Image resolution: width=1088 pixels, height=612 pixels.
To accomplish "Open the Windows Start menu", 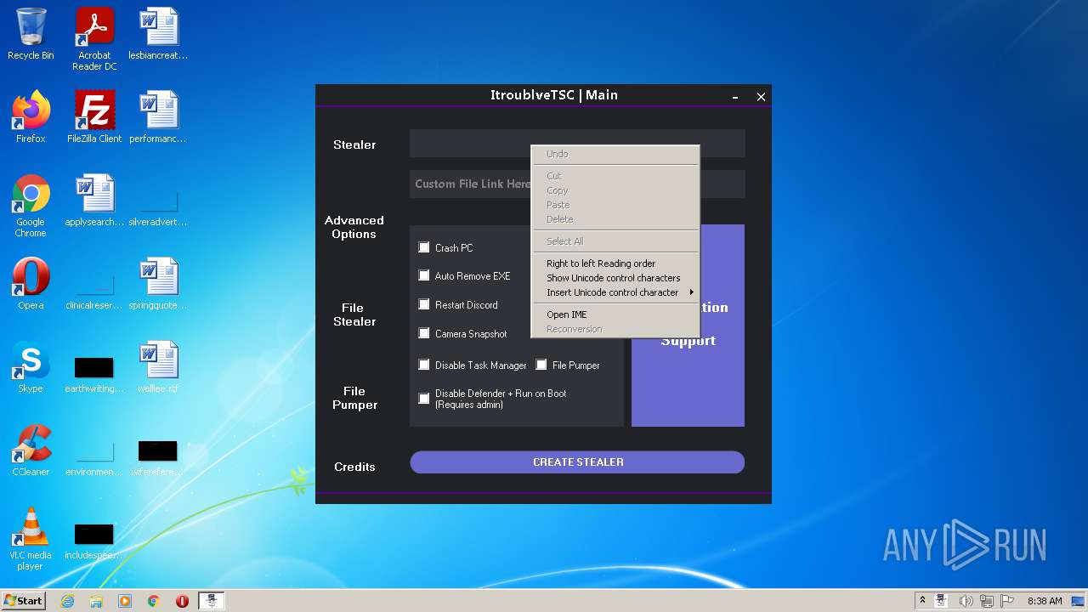I will pyautogui.click(x=24, y=601).
